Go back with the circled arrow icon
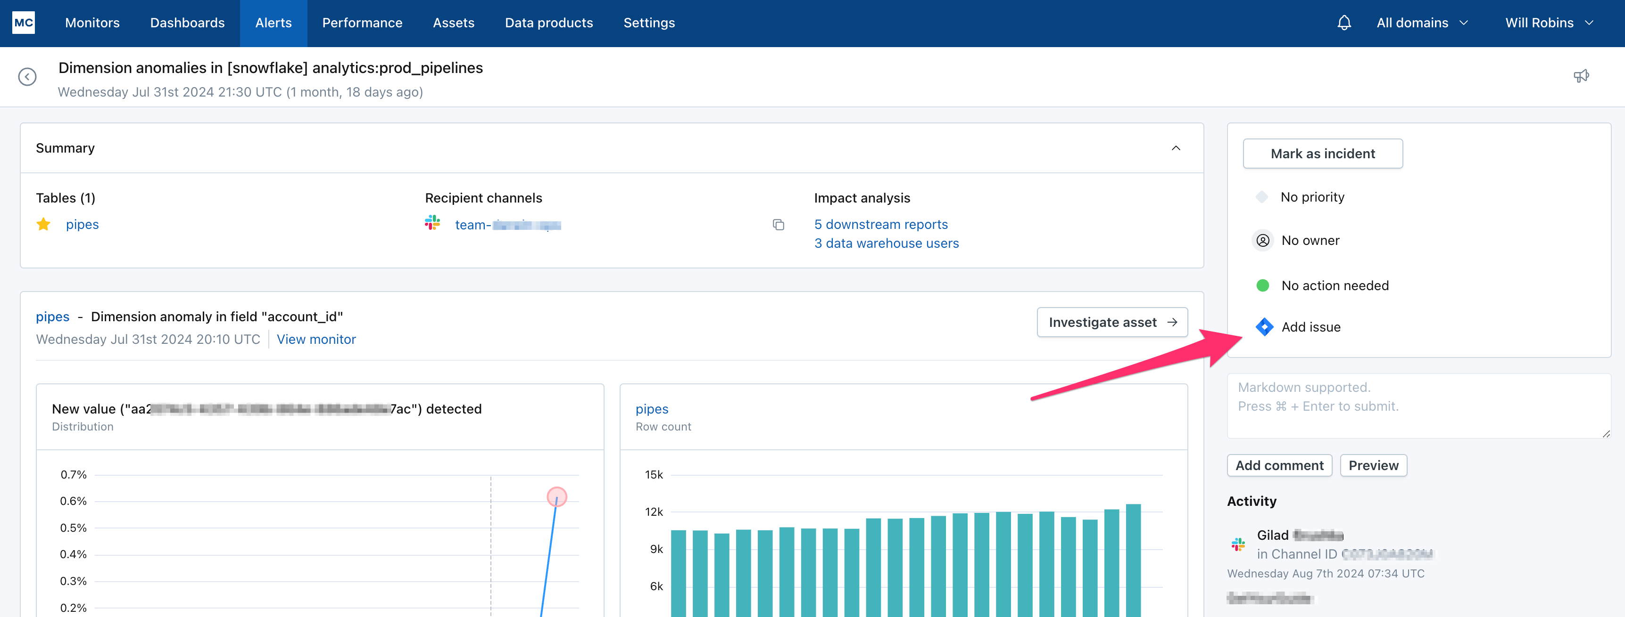This screenshot has width=1625, height=617. click(x=27, y=77)
